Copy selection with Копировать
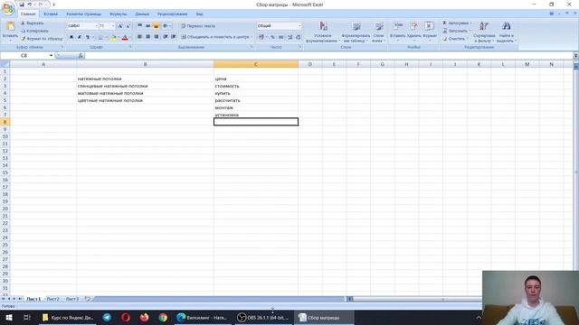 [34, 31]
